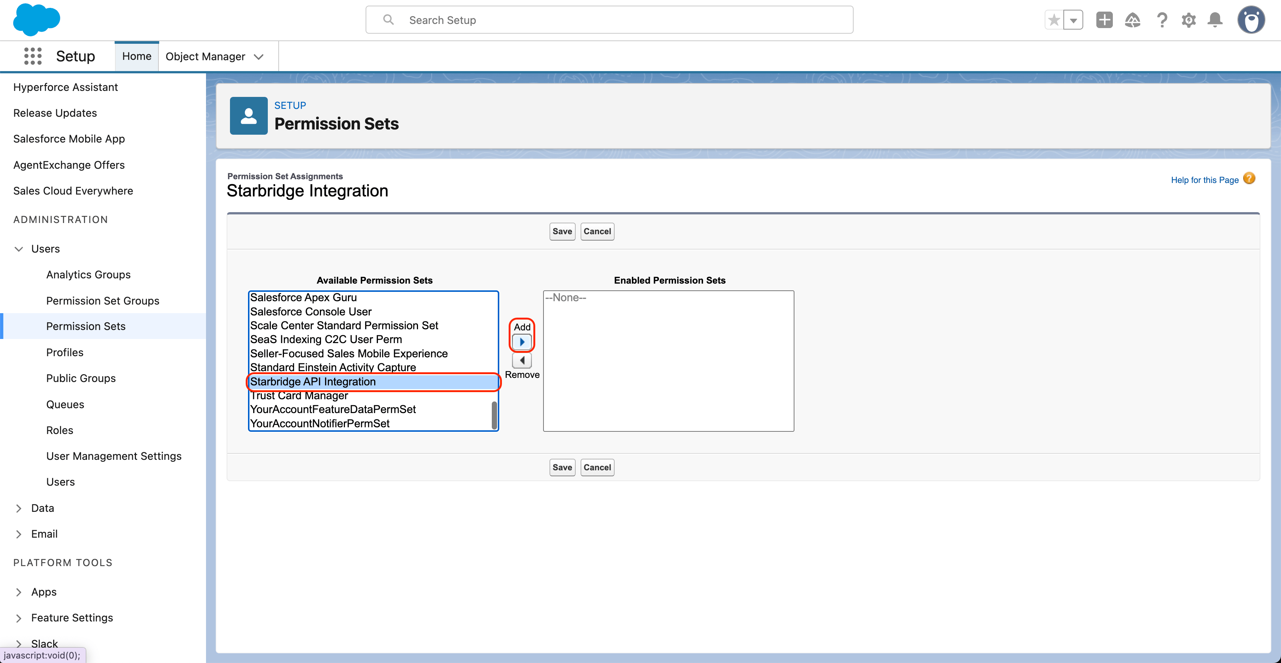Viewport: 1281px width, 663px height.
Task: Select Starbridge API Integration in the available list
Action: pyautogui.click(x=373, y=381)
